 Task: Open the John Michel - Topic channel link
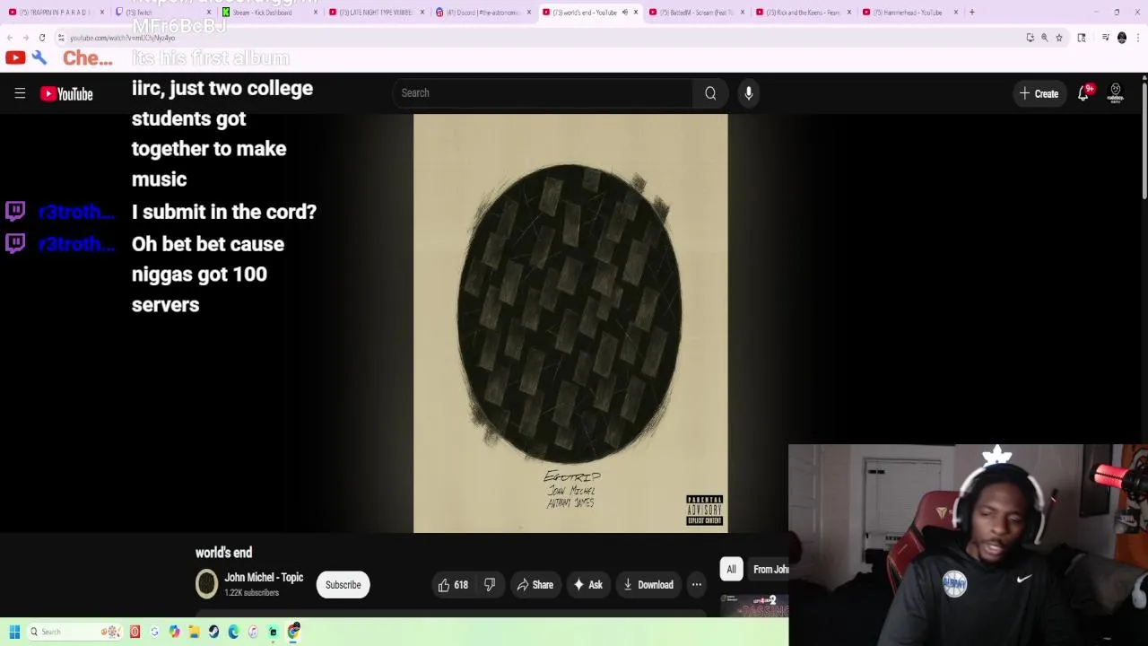[x=264, y=578]
